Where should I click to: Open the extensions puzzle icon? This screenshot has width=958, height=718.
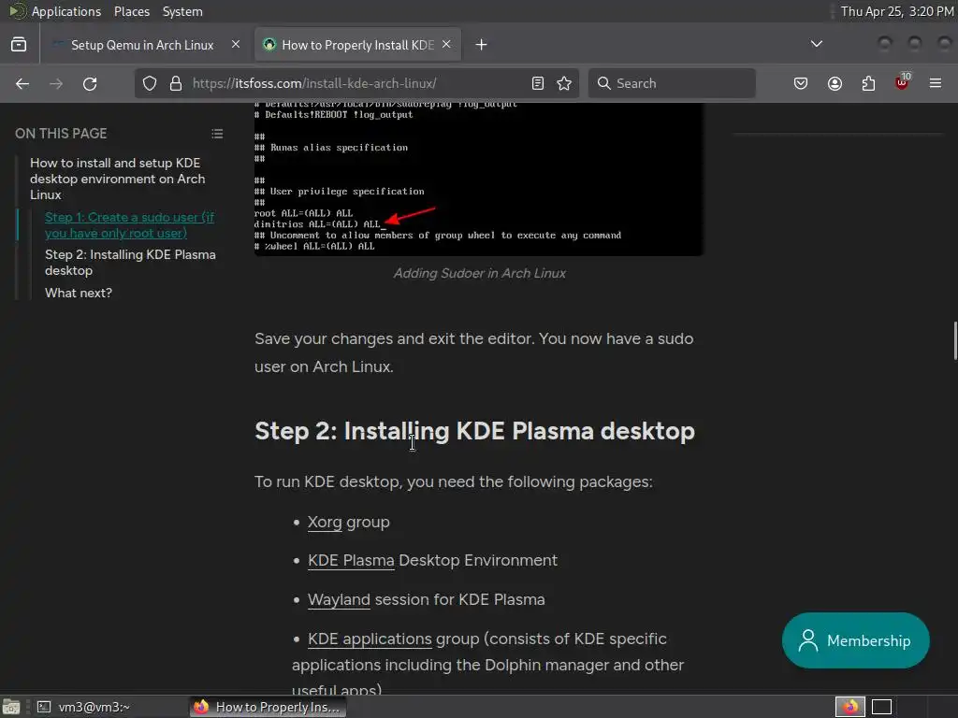(x=868, y=83)
